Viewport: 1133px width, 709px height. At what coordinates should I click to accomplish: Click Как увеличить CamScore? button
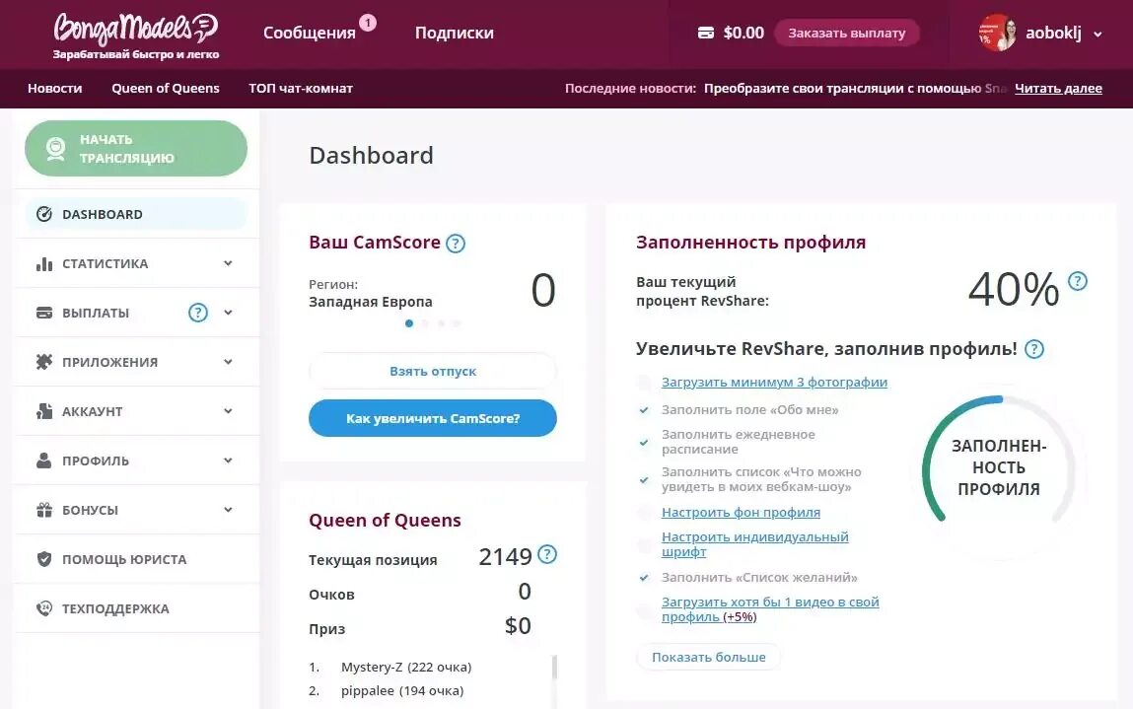click(433, 418)
